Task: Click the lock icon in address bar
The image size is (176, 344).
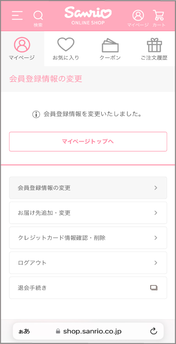Action: click(58, 331)
